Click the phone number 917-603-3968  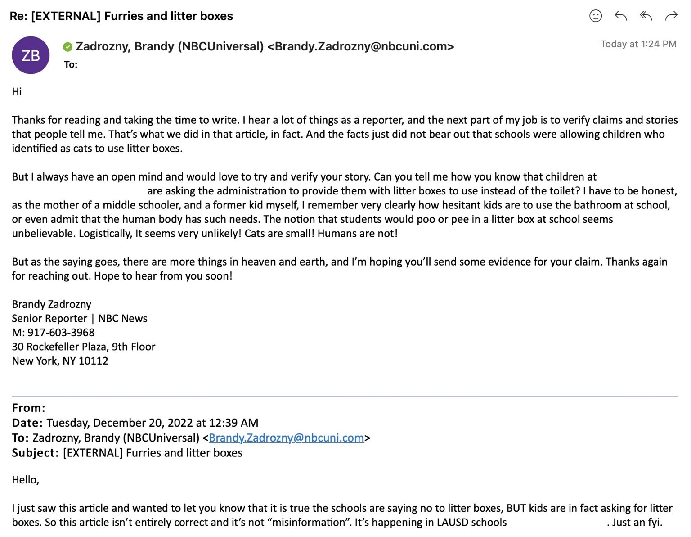(x=61, y=333)
